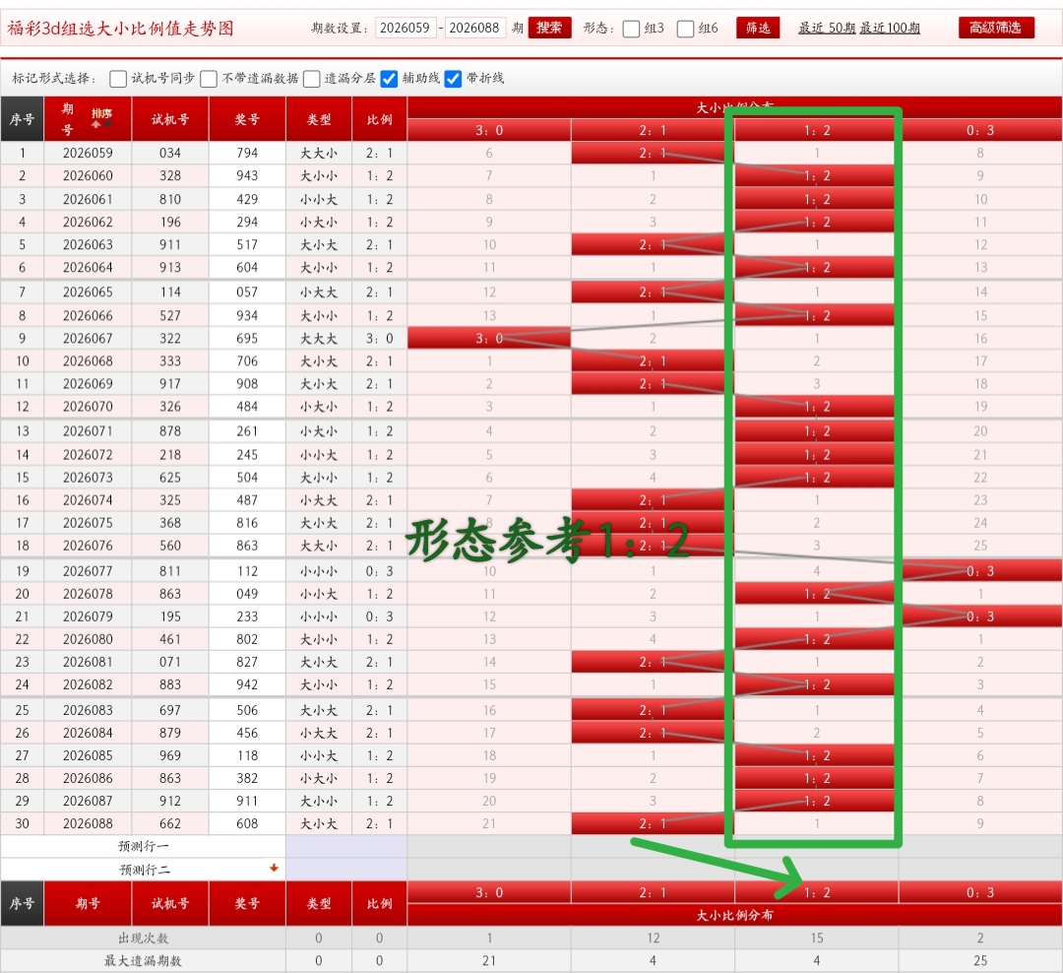Enable 试机号同步 checkbox
Viewport: 1063px width, 973px height.
118,79
